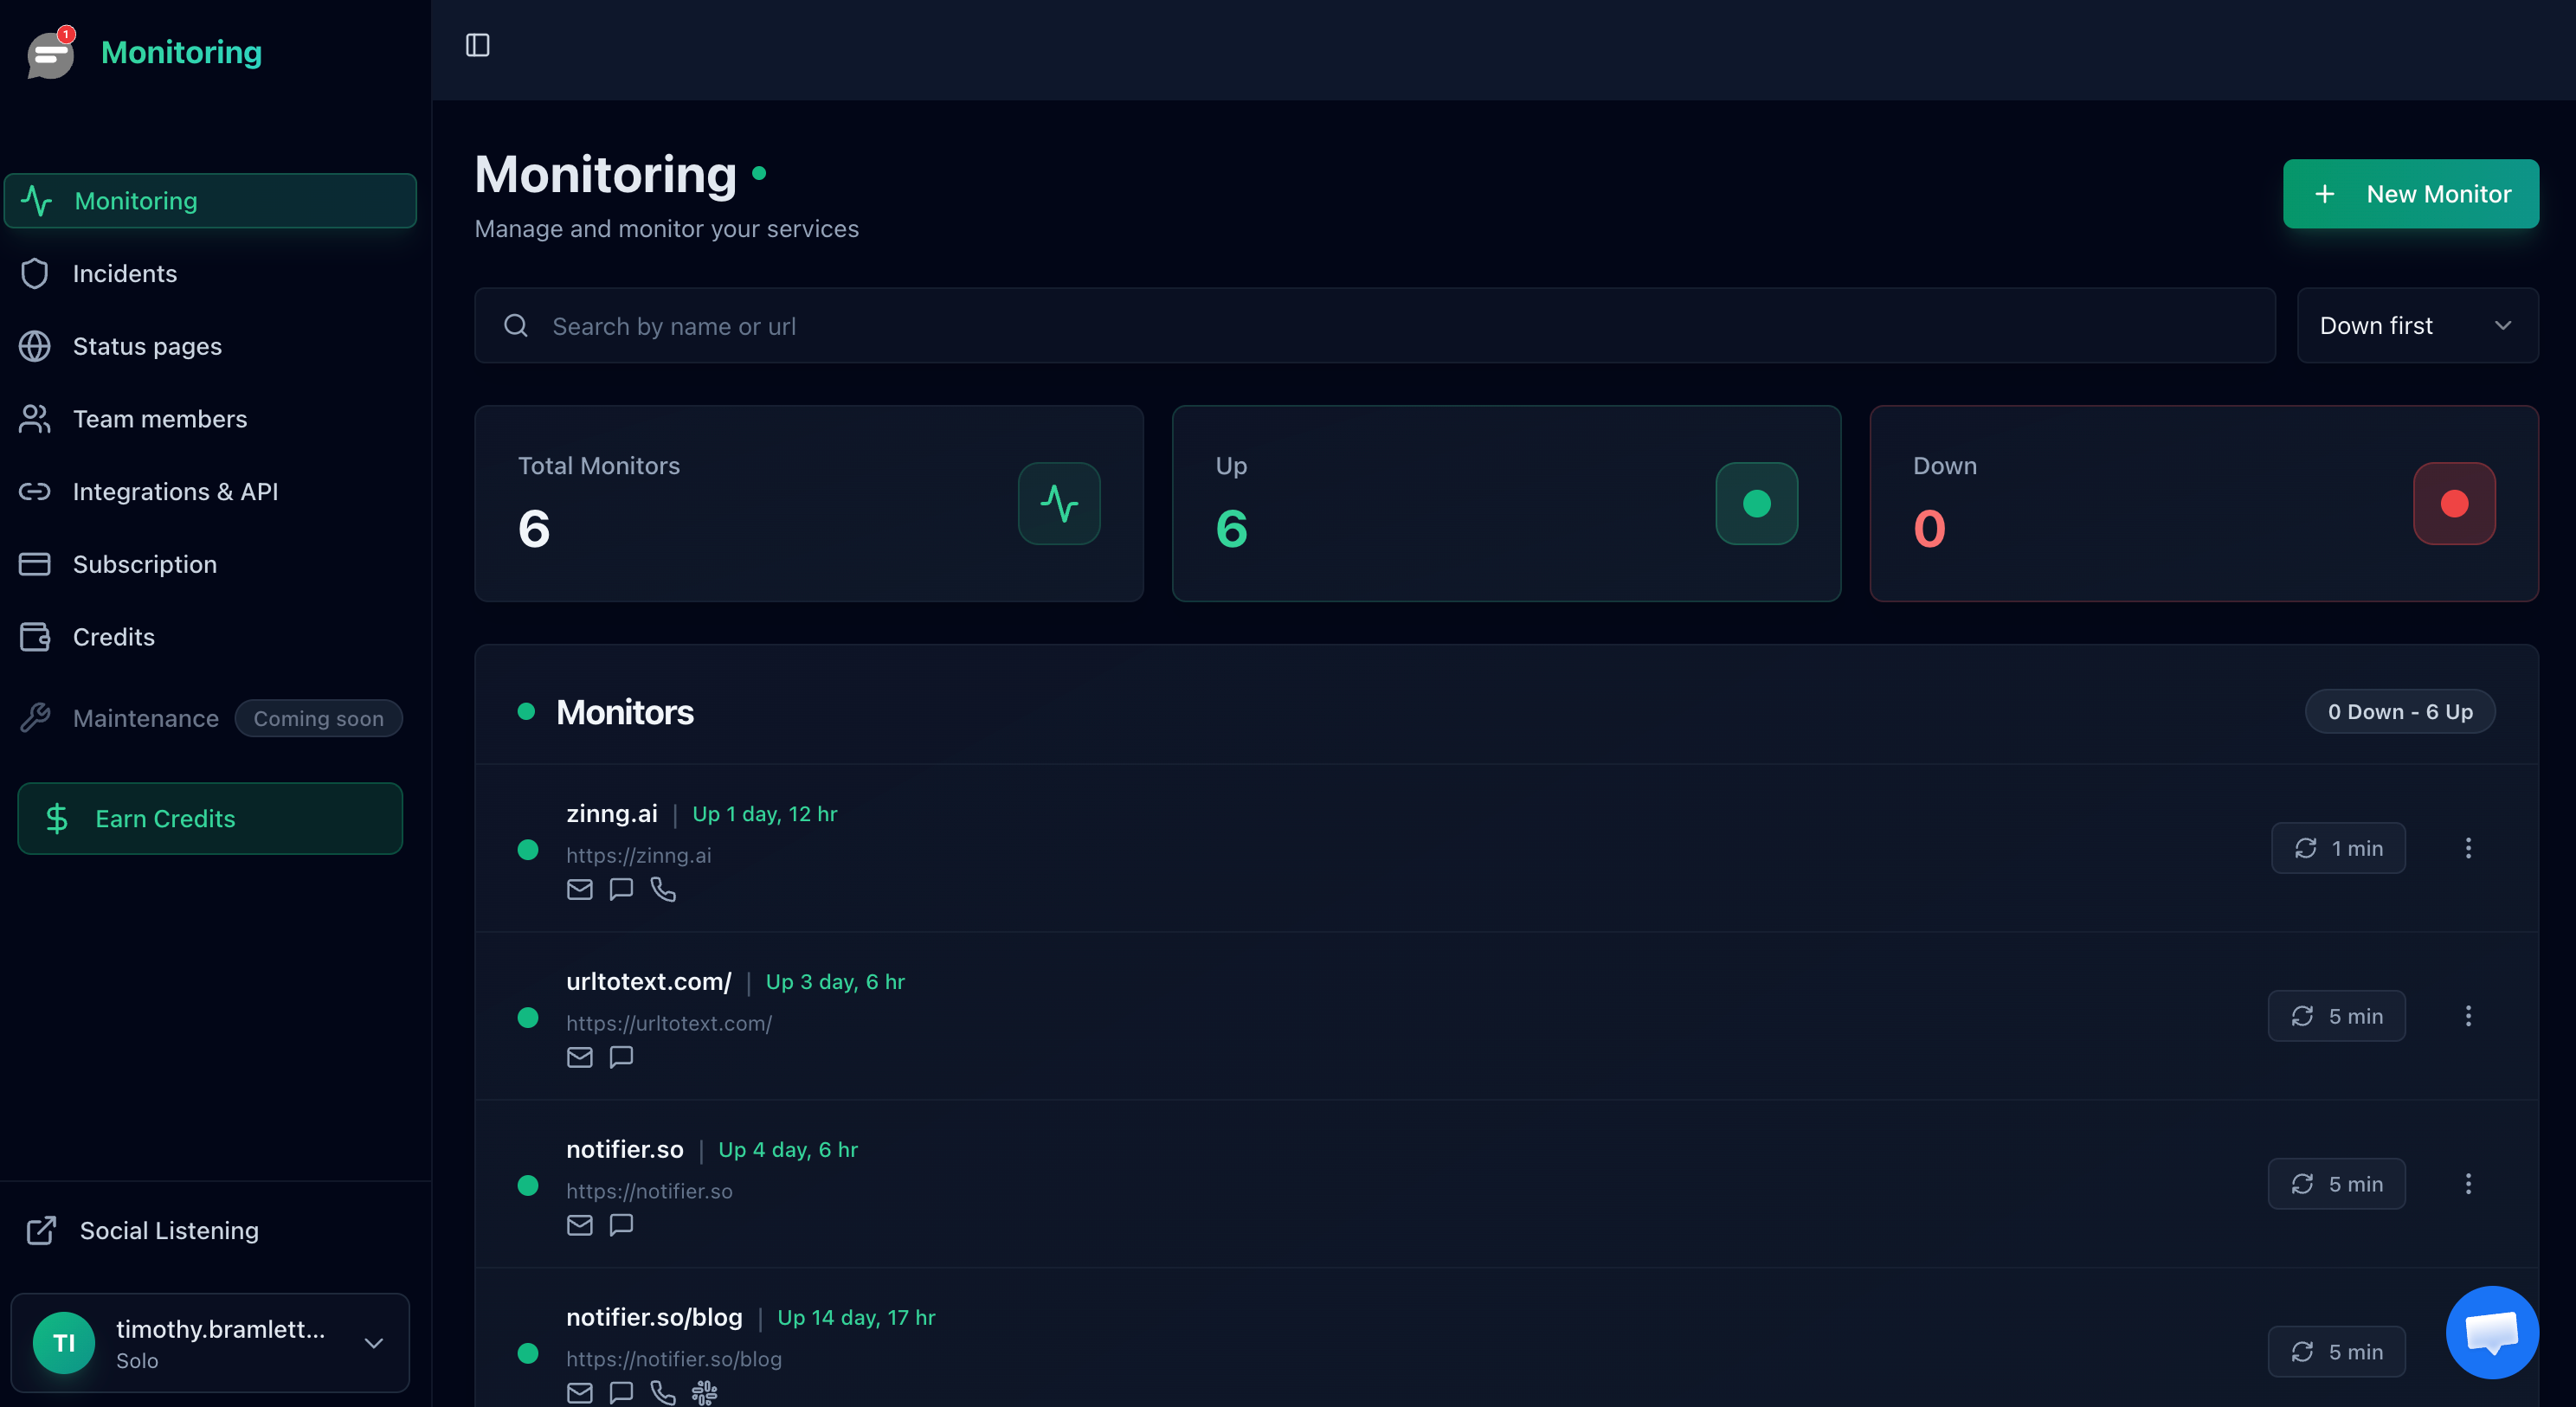
Task: Open the three-dot menu for urltotext.com
Action: (2469, 1015)
